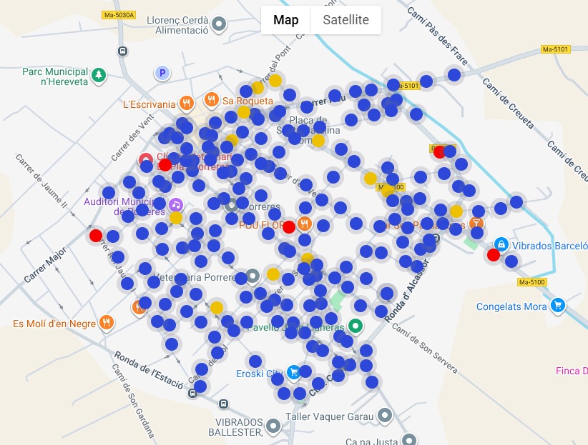588x445 pixels.
Task: Click the Ca na Justa location pin
Action: pos(408,440)
